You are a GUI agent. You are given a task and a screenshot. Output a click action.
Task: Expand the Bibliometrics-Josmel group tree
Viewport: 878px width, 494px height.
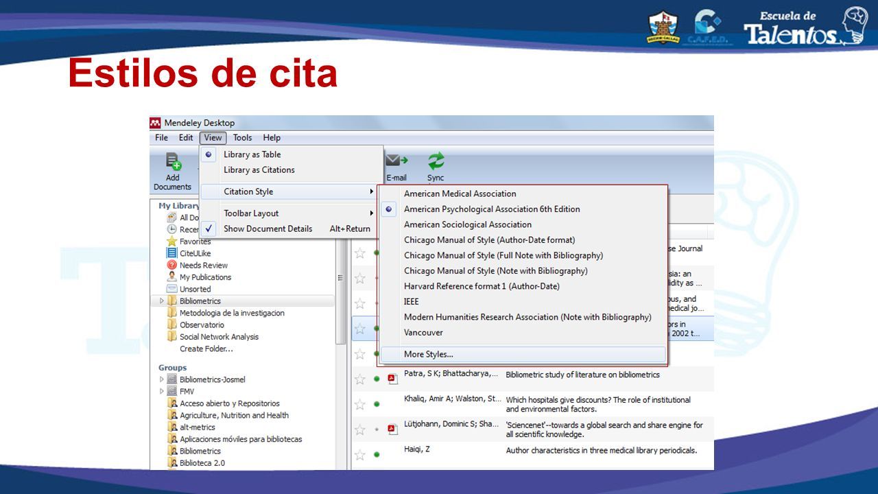pyautogui.click(x=162, y=379)
